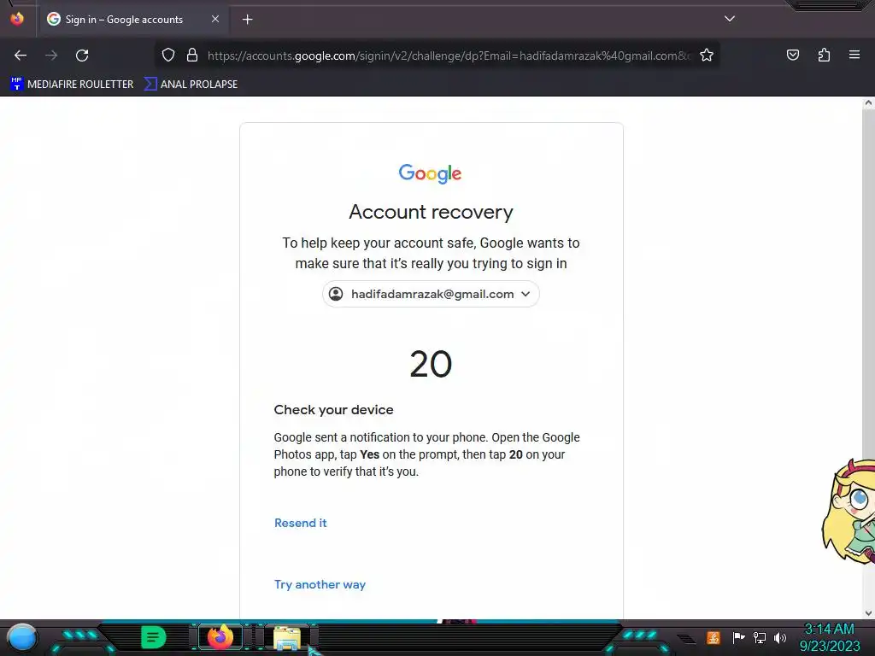The image size is (875, 656).
Task: Expand the list all tabs chevron
Action: (x=730, y=19)
